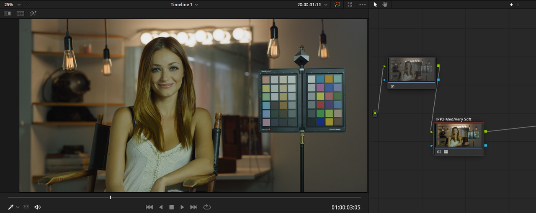Click node 02 green RGB output
This screenshot has height=213, width=536.
[485, 131]
